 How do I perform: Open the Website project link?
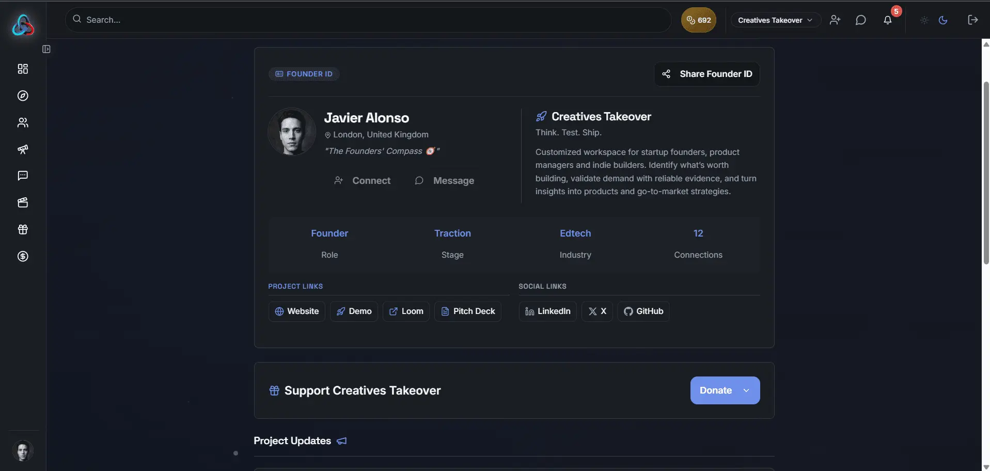297,311
